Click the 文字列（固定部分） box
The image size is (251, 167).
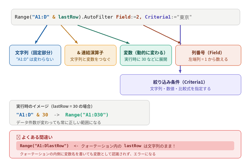click(35, 55)
